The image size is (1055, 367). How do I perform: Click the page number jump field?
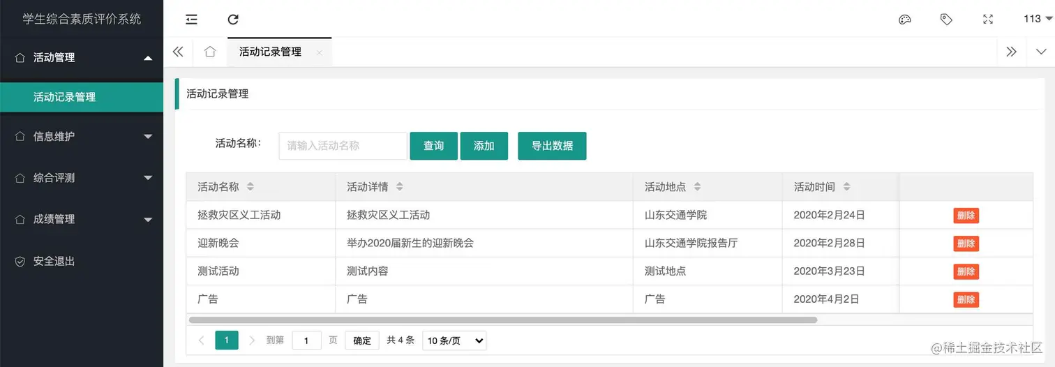[306, 340]
